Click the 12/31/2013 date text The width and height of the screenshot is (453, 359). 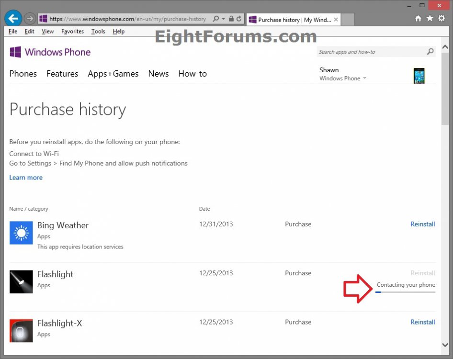click(x=216, y=224)
